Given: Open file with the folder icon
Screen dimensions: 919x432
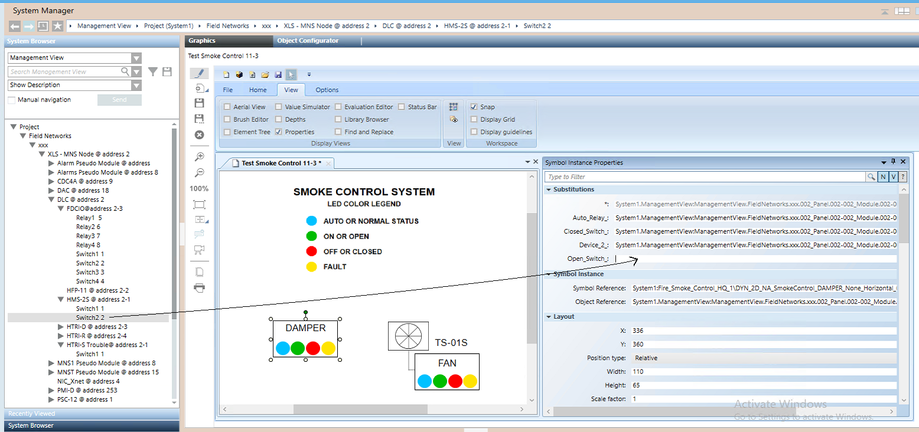Looking at the screenshot, I should point(265,75).
